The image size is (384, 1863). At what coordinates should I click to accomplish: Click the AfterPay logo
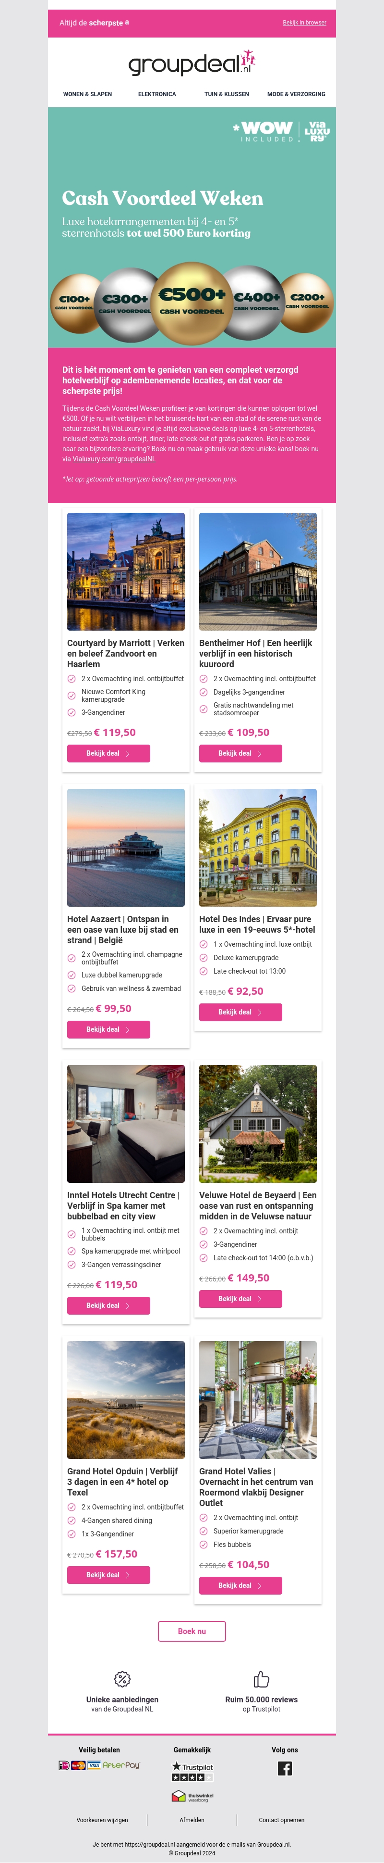point(121,1765)
